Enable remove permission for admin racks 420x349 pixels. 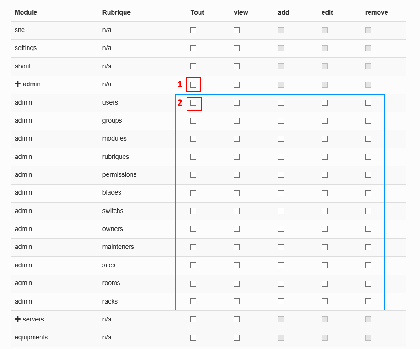(368, 302)
